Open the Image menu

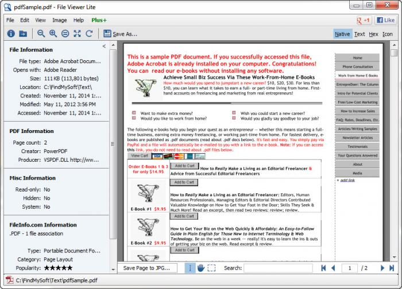(59, 20)
